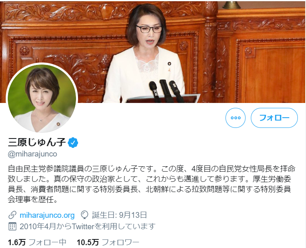Image resolution: width=306 pixels, height=248 pixels.
Task: Open the three-dot more options menu
Action: tap(235, 118)
